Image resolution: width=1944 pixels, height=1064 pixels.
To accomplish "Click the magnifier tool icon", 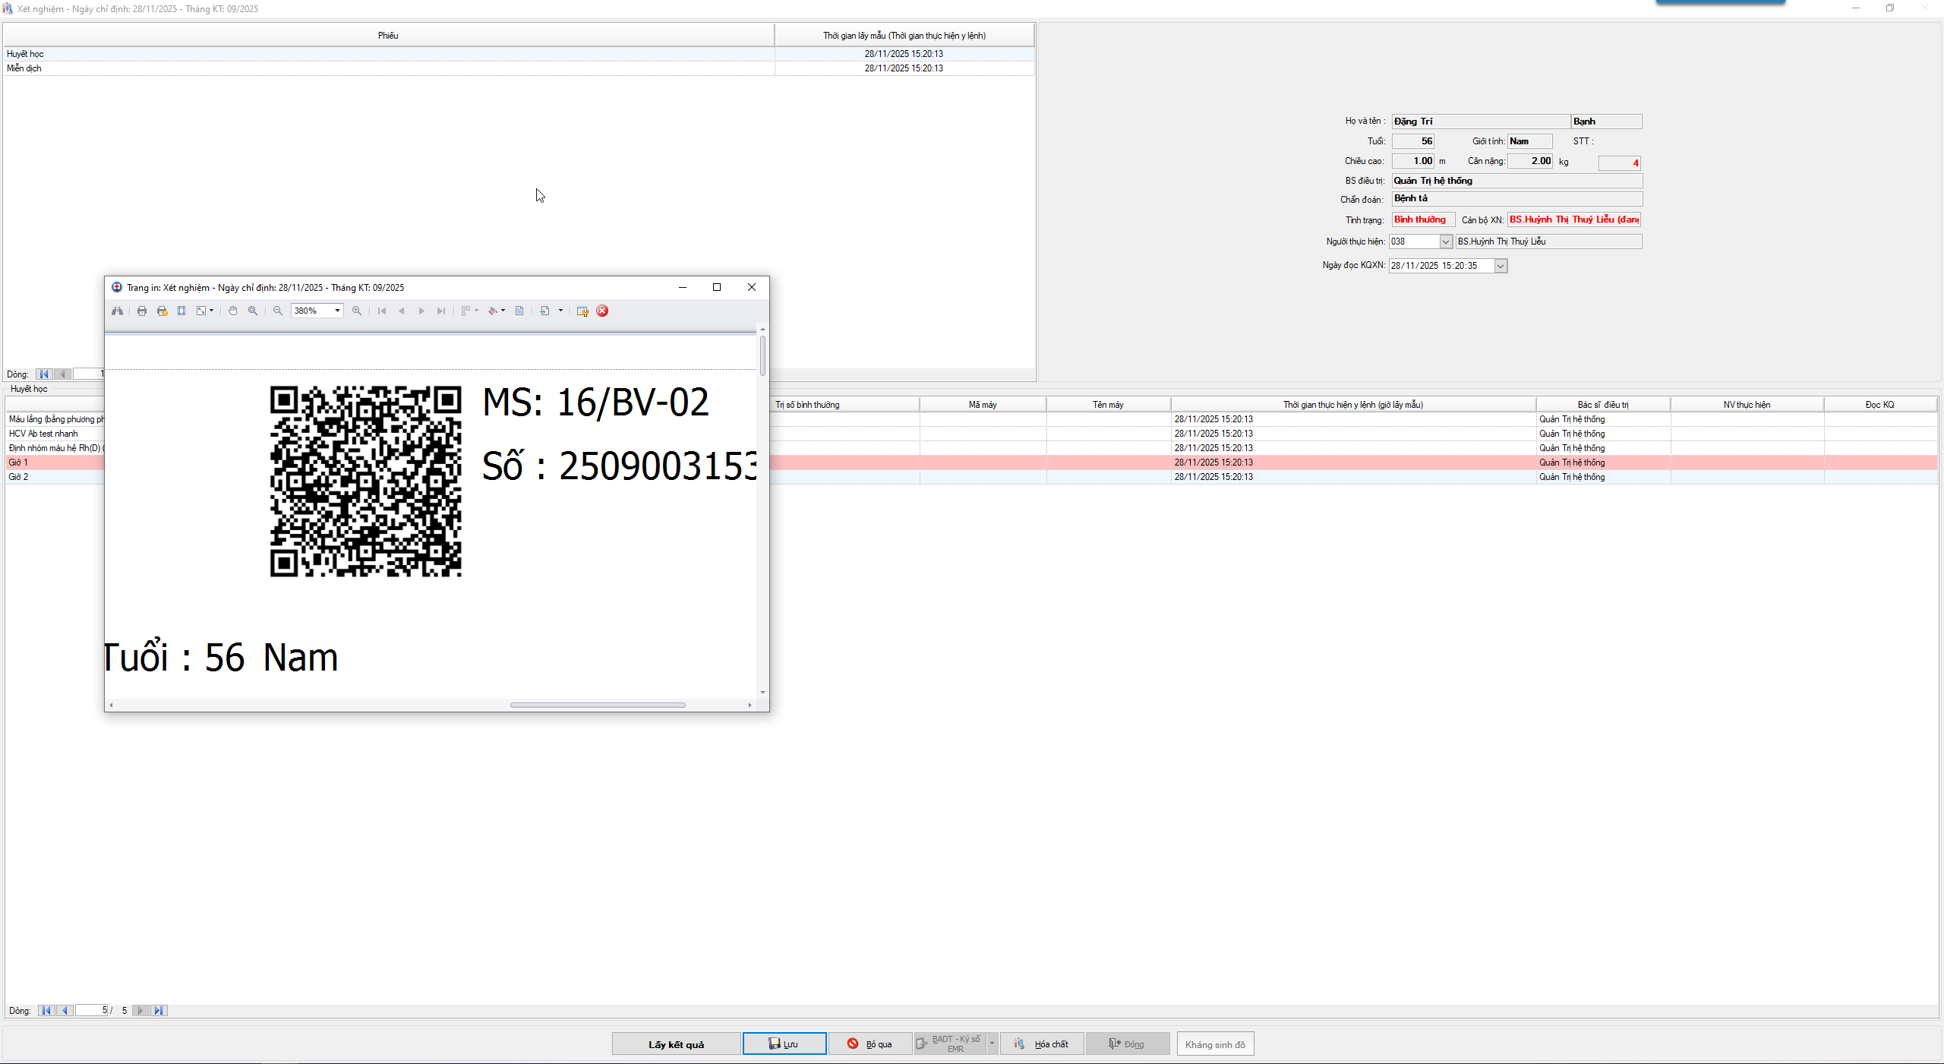I will coord(253,311).
